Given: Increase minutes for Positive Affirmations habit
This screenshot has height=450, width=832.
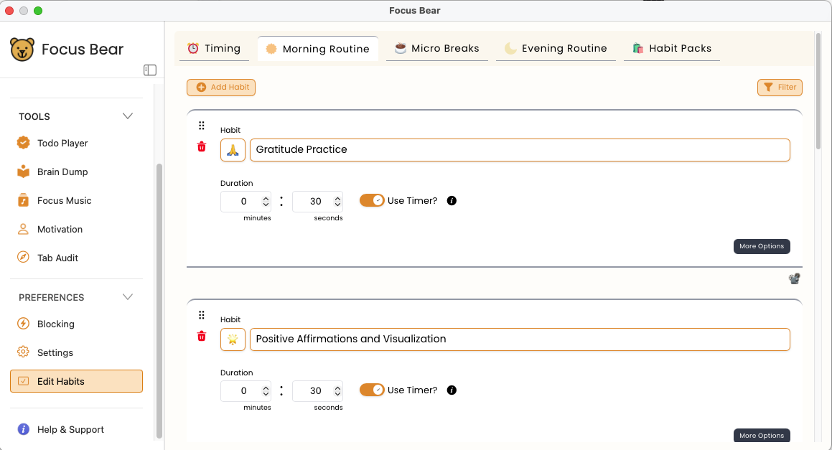Looking at the screenshot, I should 266,388.
